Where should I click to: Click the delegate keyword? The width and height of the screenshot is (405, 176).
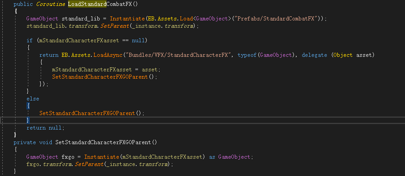click(314, 55)
